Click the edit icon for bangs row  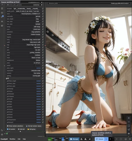point(43,27)
